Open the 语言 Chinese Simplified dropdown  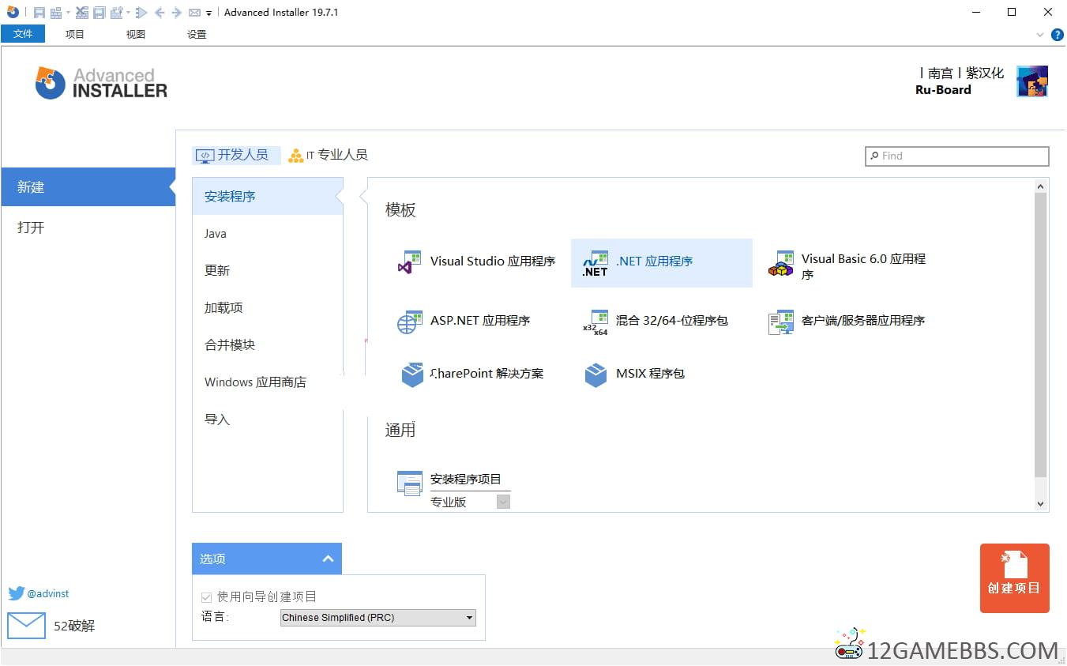click(378, 618)
